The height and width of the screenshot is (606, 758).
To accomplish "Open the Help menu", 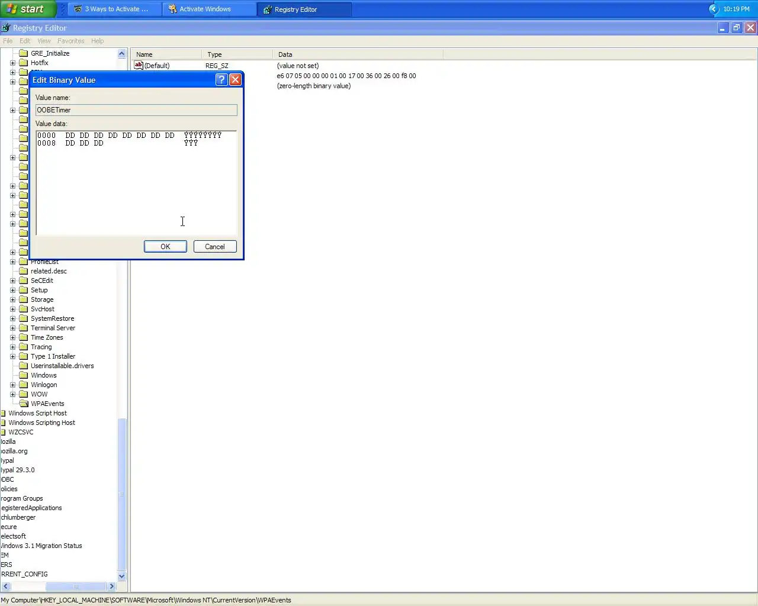I will (x=97, y=41).
